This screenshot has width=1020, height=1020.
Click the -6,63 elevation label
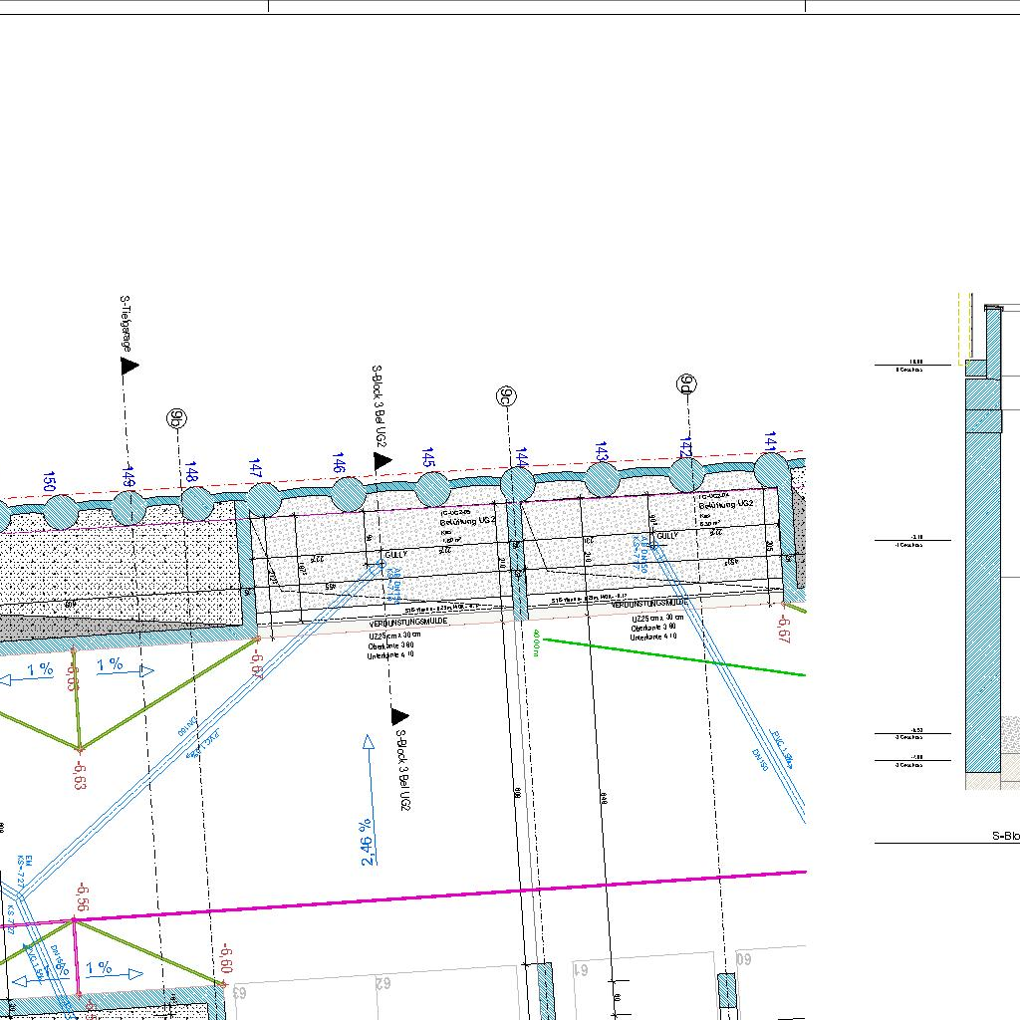pyautogui.click(x=80, y=773)
